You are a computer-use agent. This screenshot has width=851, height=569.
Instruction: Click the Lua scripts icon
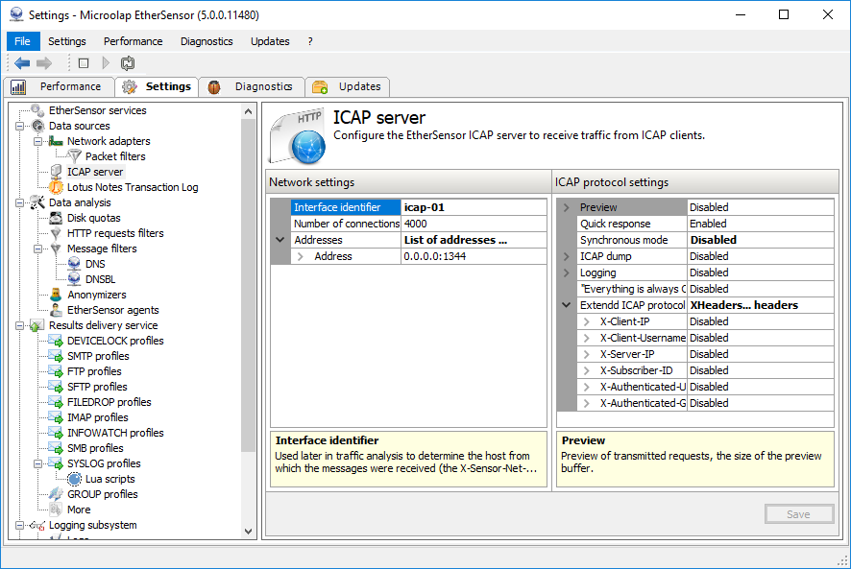coord(74,479)
